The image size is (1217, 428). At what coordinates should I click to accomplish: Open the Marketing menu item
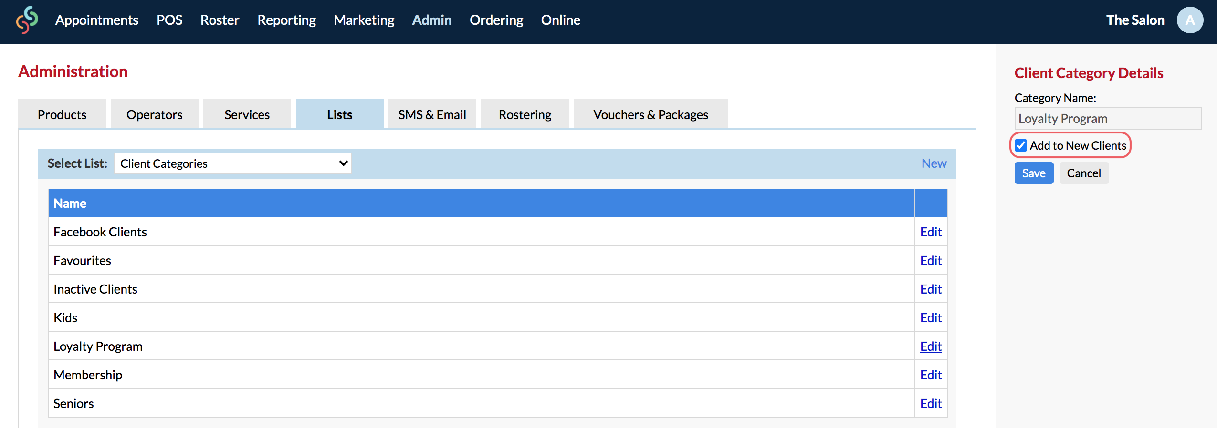(364, 20)
